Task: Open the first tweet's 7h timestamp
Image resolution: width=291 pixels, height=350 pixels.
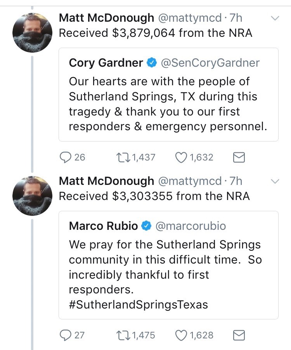Action: point(236,18)
